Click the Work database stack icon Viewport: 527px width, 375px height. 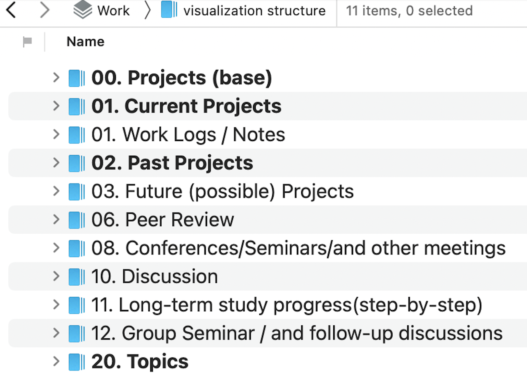(82, 10)
